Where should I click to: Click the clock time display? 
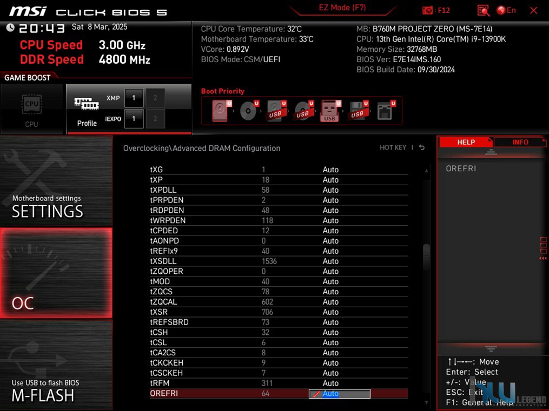click(x=42, y=28)
